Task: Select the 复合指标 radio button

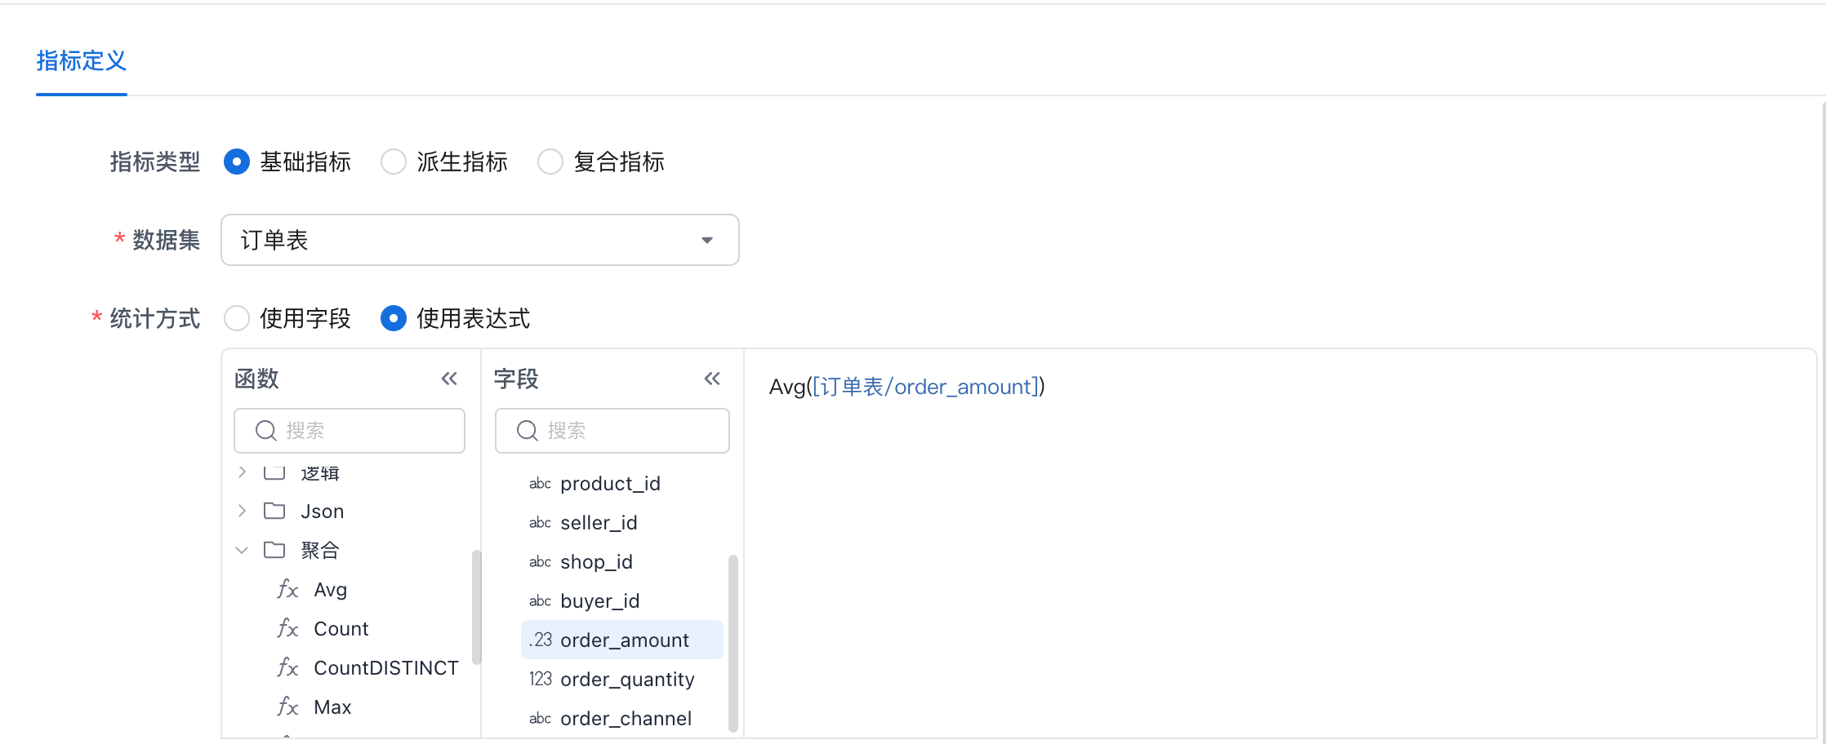Action: (x=550, y=162)
